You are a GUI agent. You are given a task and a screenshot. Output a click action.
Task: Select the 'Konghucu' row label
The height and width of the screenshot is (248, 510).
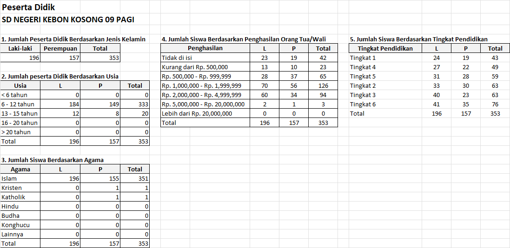coord(20,225)
